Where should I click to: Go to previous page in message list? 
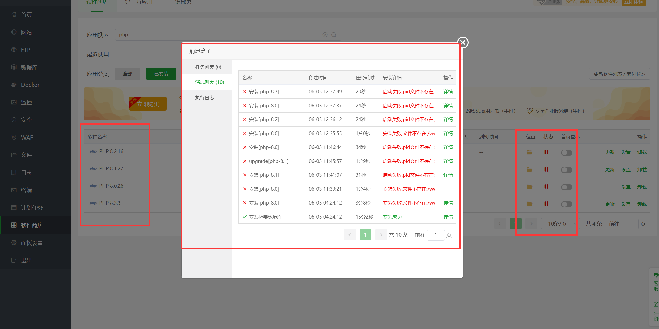coord(350,235)
